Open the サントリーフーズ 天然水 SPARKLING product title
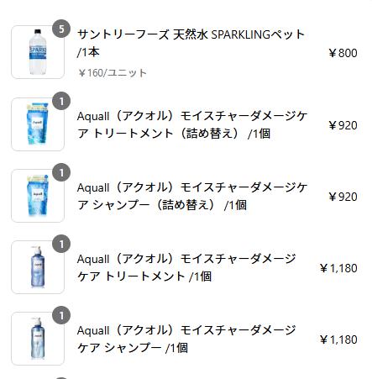Screen dimensions: 372x379 click(191, 44)
